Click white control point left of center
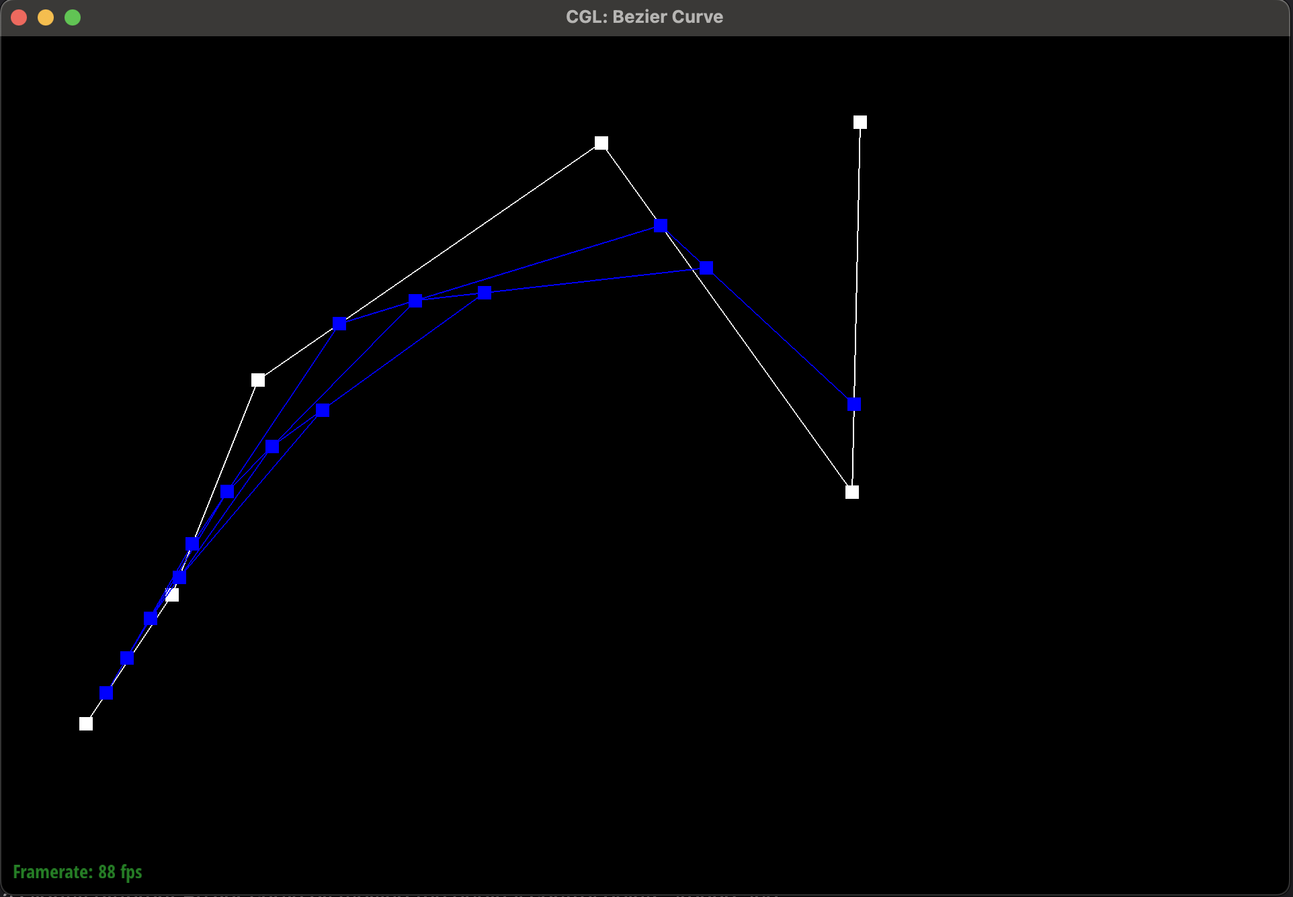Image resolution: width=1293 pixels, height=897 pixels. click(258, 380)
